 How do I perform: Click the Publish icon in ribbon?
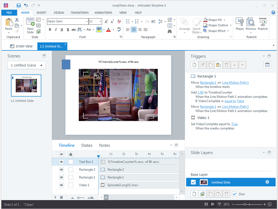(x=263, y=24)
